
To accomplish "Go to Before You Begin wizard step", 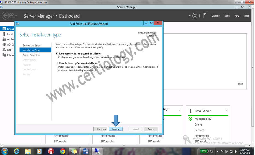I will 31,45.
